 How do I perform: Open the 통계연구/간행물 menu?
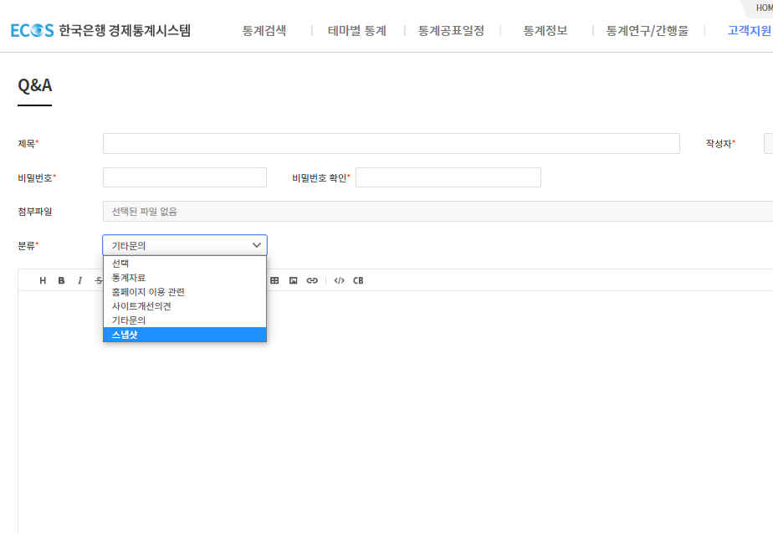tap(647, 31)
